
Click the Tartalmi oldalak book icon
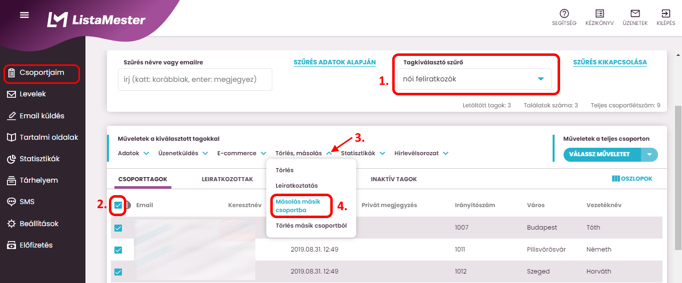pyautogui.click(x=11, y=137)
